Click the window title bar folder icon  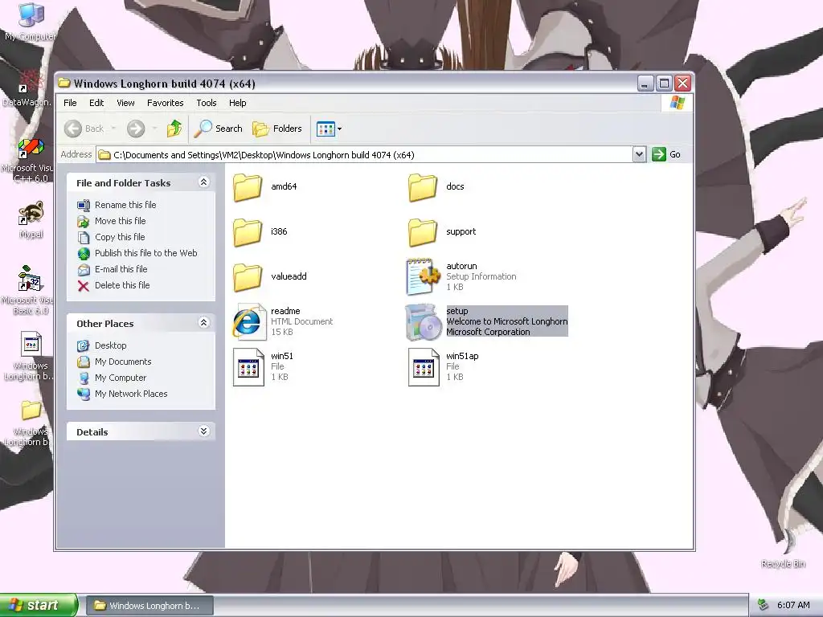point(64,83)
